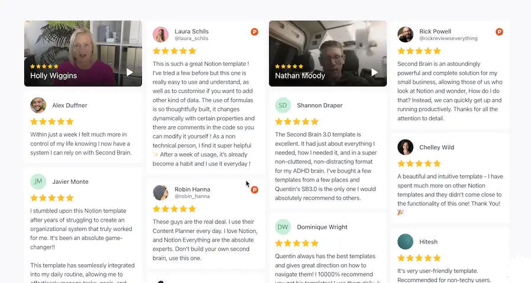Click the Robin Hanna reviewer name
The width and height of the screenshot is (531, 283).
click(192, 189)
